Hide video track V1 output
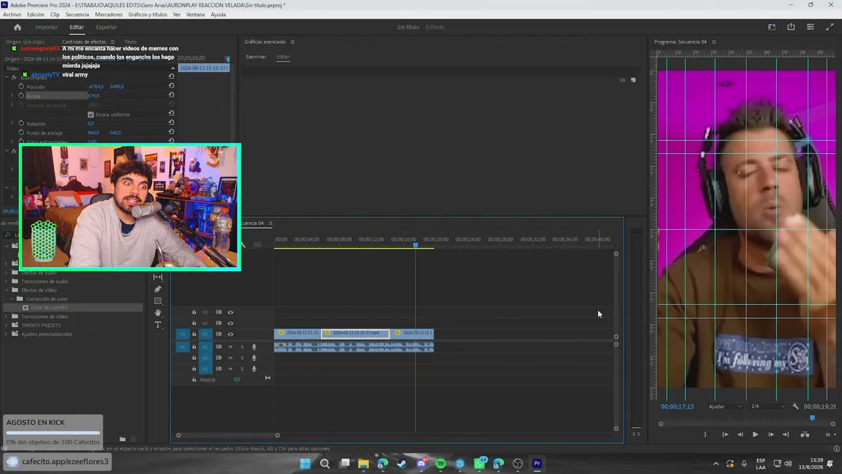 (x=230, y=334)
